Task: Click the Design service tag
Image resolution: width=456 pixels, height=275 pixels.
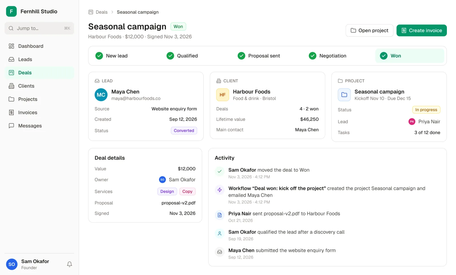Action: 167,191
